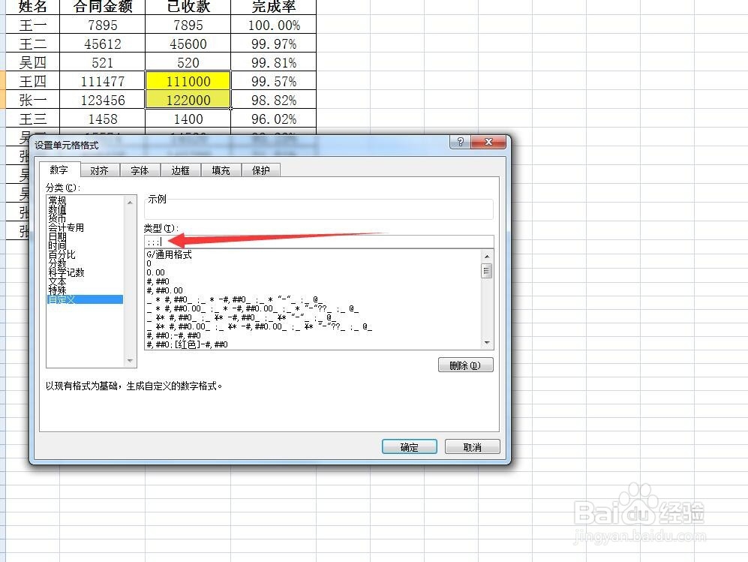Confirm with the 确定 button
Image resolution: width=748 pixels, height=562 pixels.
pyautogui.click(x=409, y=446)
